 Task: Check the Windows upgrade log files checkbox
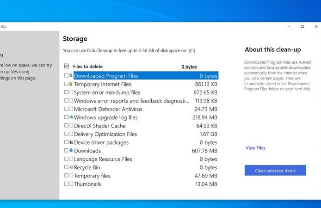coord(66,117)
